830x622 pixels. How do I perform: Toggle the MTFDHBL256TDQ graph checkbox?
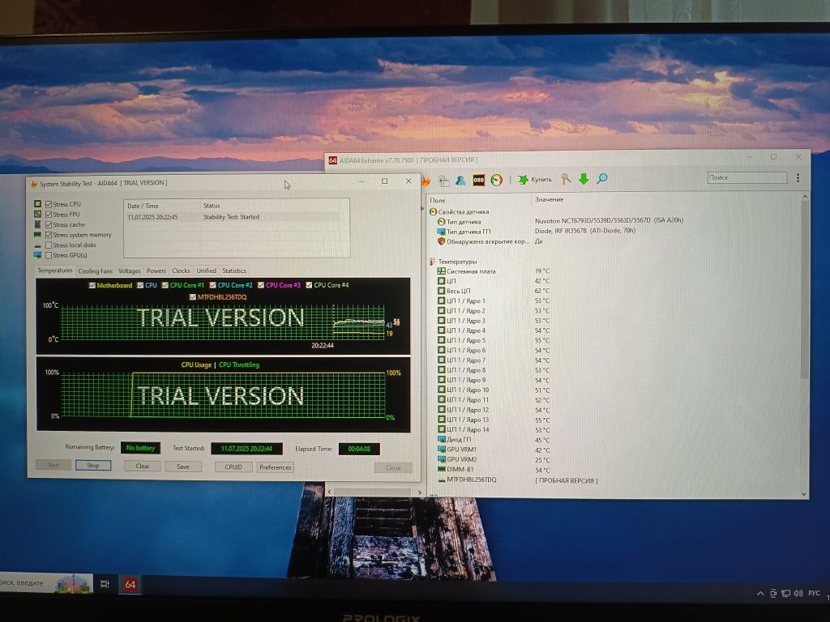pos(193,297)
